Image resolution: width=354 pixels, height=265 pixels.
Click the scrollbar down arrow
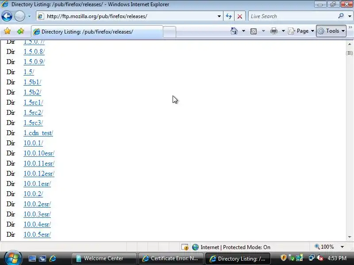[x=350, y=237]
